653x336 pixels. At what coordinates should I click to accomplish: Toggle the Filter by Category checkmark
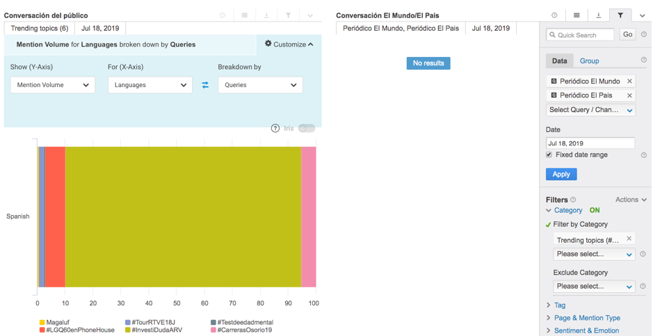tap(548, 225)
